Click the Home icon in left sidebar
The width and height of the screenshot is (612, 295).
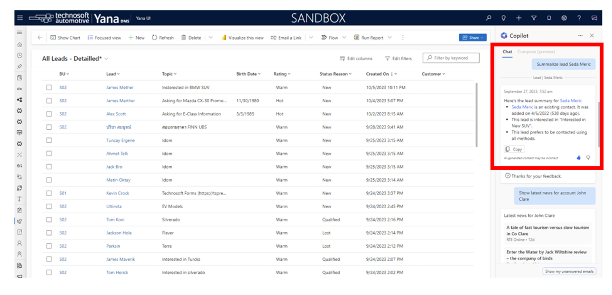pyautogui.click(x=20, y=45)
